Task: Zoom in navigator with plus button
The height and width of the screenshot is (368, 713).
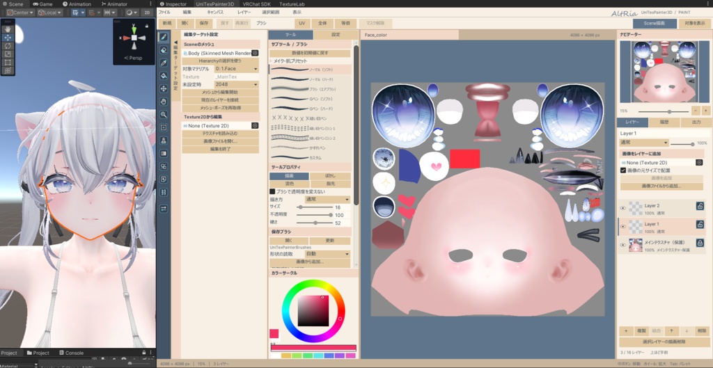Action: pyautogui.click(x=705, y=111)
